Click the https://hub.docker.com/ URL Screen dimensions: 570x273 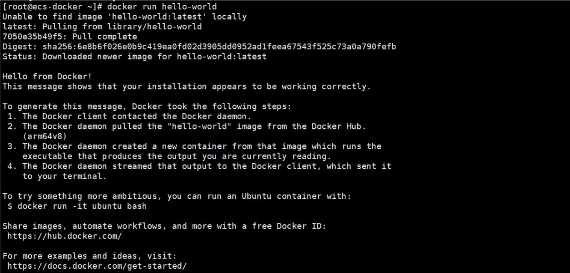64,236
